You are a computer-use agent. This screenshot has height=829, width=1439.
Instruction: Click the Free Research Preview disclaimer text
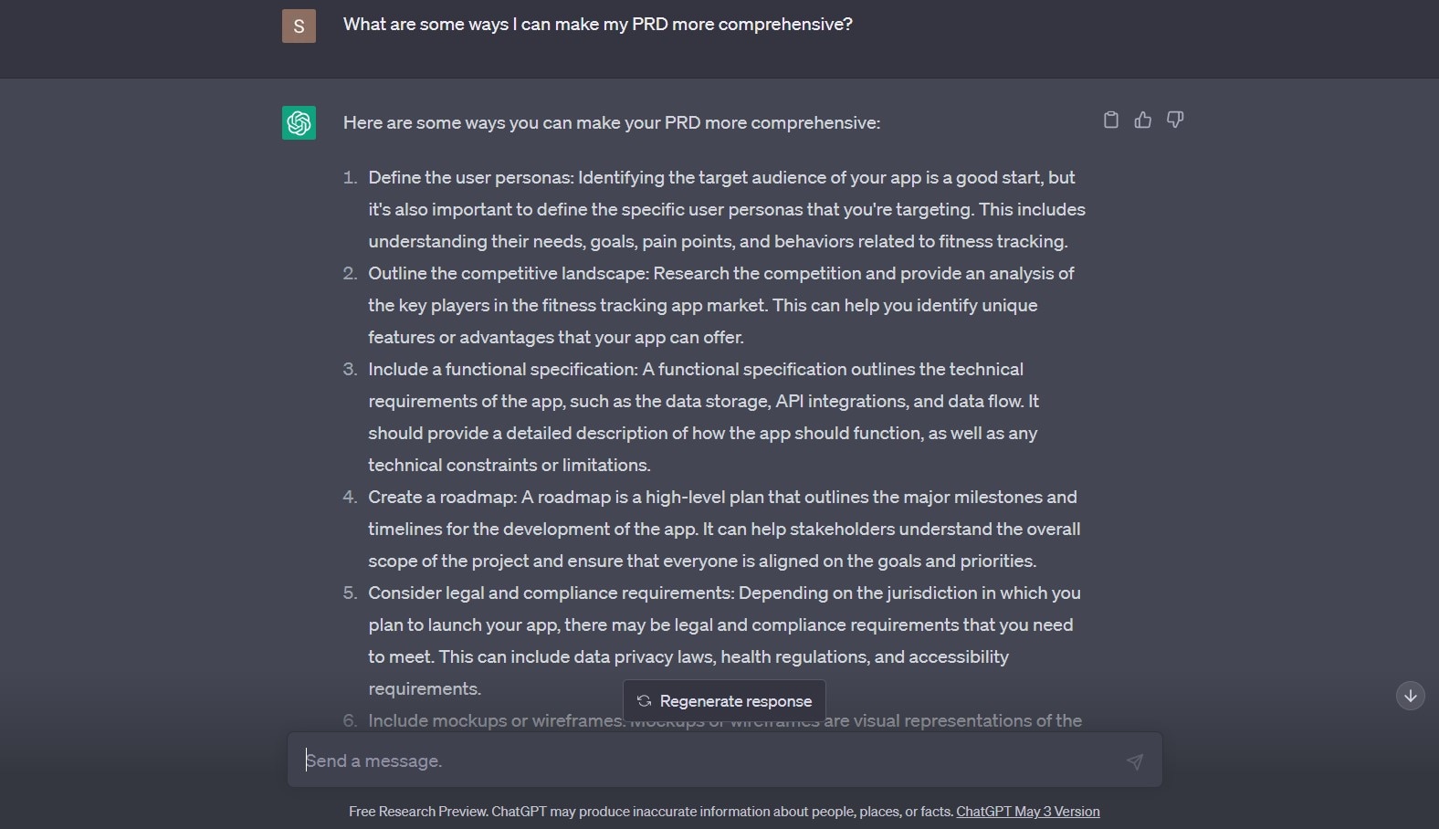tap(651, 812)
